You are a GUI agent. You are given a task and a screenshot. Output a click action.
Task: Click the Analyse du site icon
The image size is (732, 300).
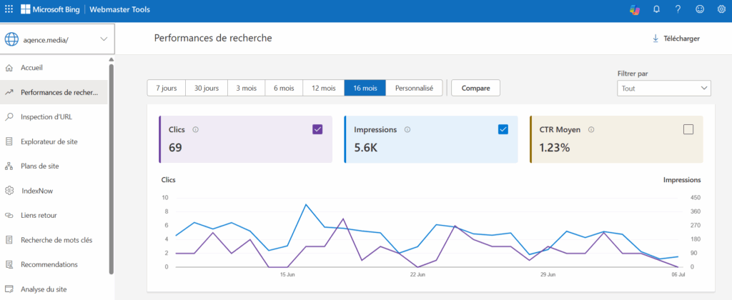tap(9, 289)
